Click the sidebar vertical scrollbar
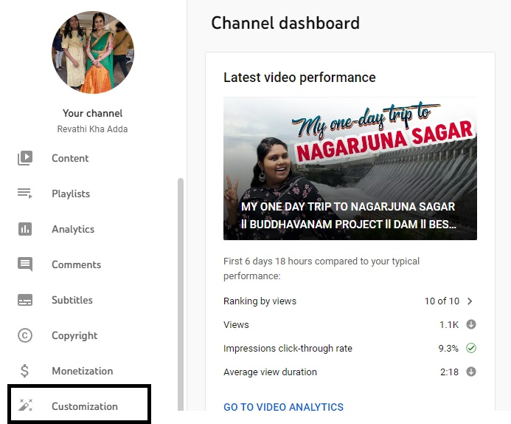The height and width of the screenshot is (424, 511). point(181,294)
